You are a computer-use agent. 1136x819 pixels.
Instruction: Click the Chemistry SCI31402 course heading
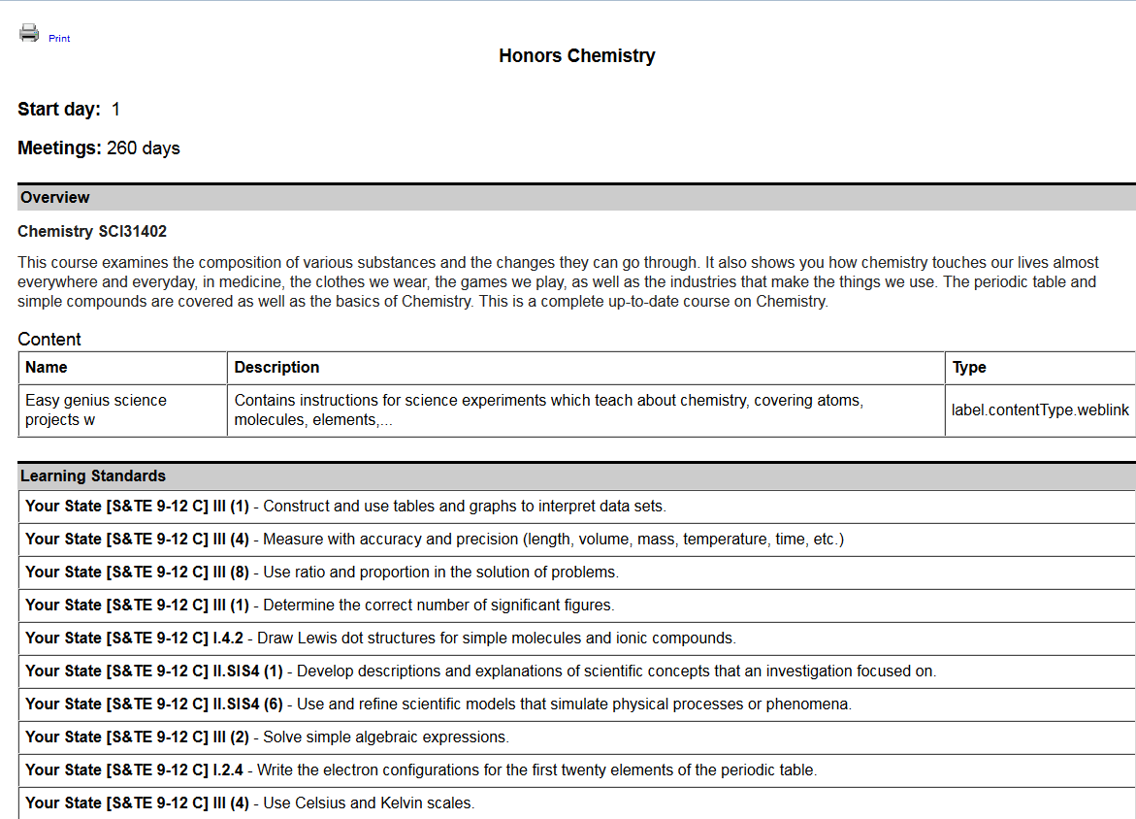(x=92, y=232)
